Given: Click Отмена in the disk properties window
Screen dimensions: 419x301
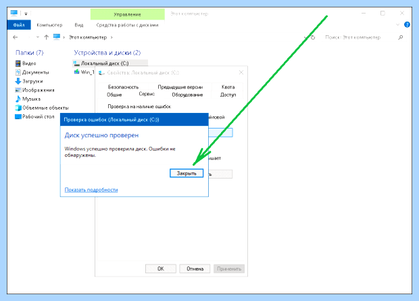Looking at the screenshot, I should click(x=195, y=269).
